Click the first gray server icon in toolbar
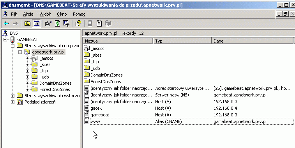 pyautogui.click(x=90, y=23)
